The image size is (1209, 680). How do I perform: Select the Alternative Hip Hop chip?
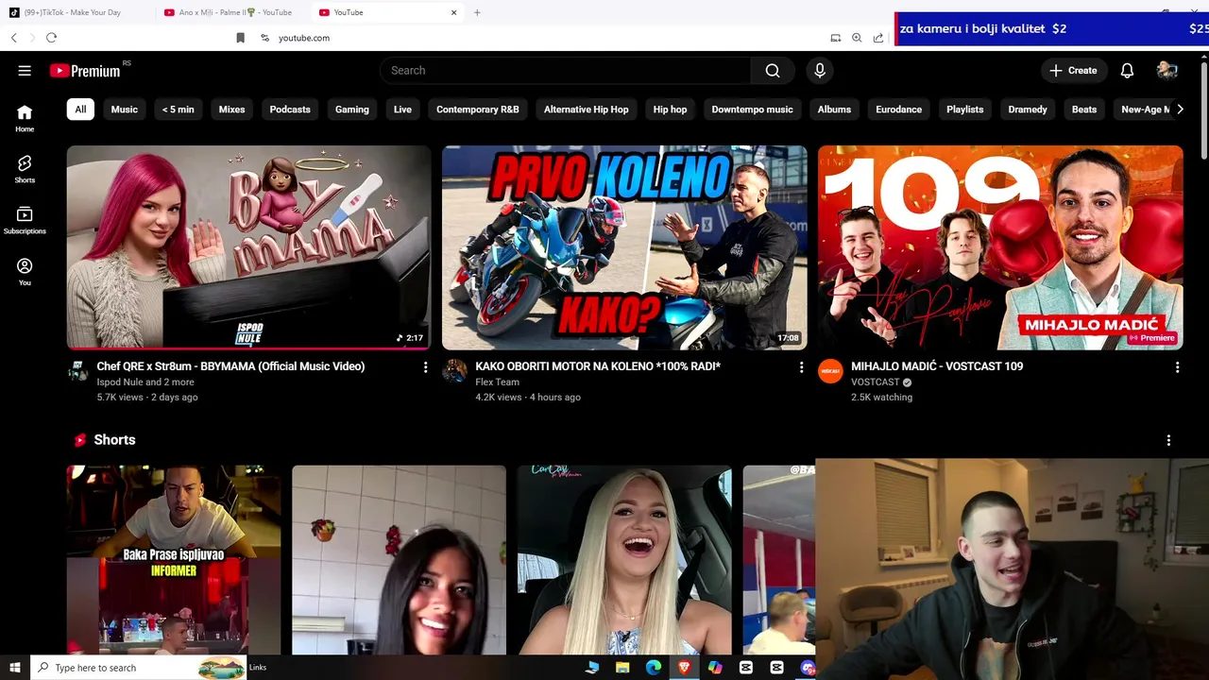click(586, 110)
